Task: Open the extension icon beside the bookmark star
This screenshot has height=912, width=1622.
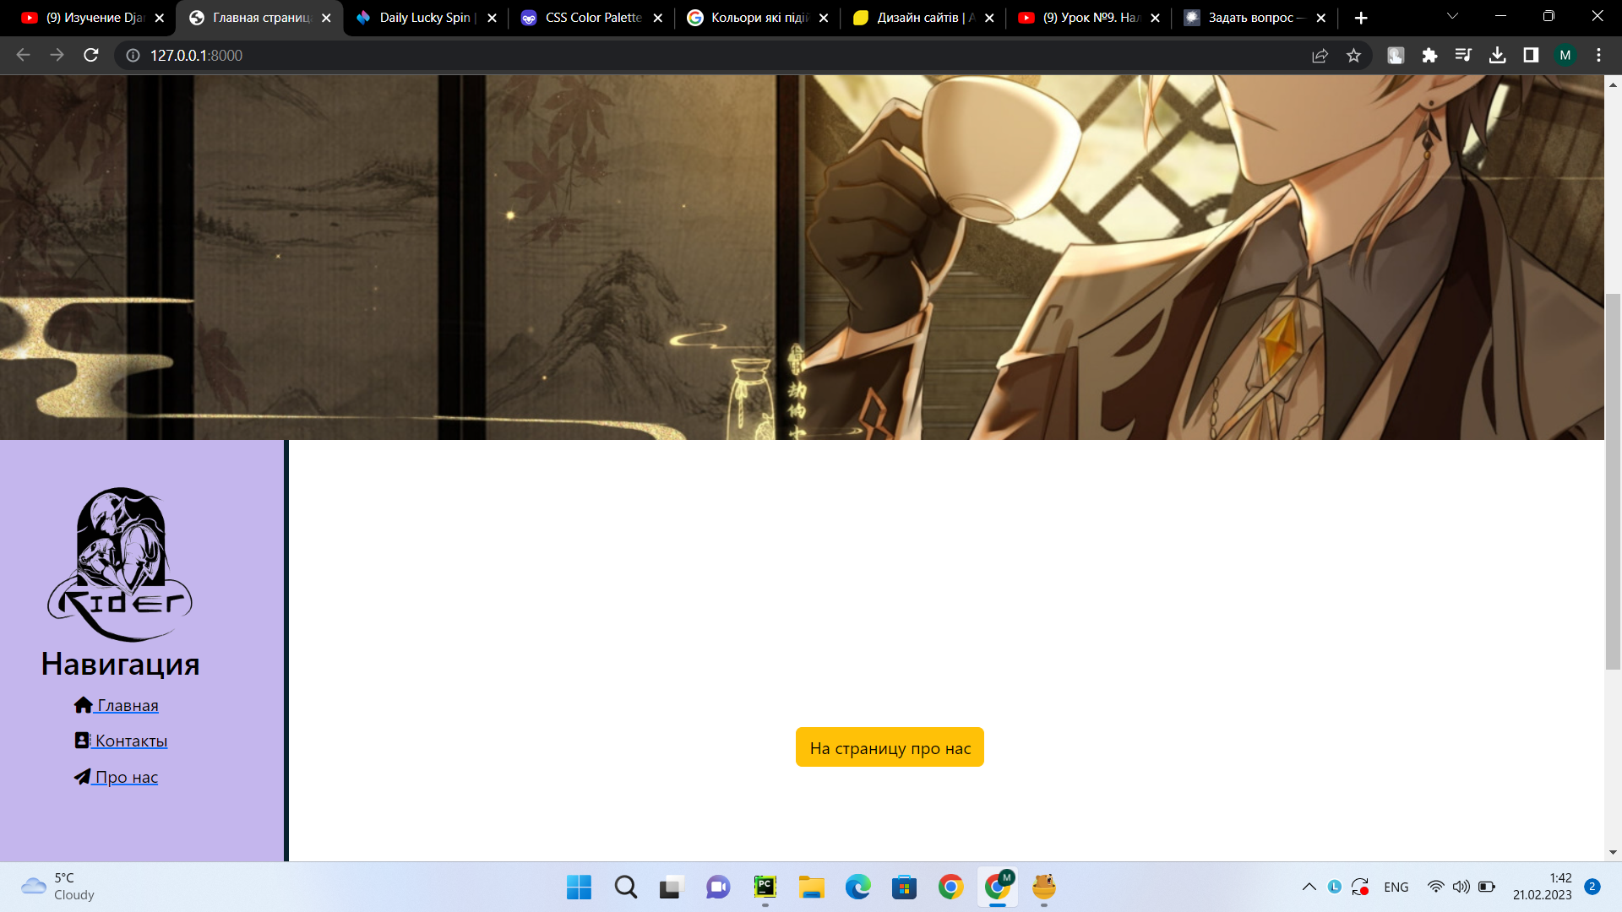Action: [1396, 55]
